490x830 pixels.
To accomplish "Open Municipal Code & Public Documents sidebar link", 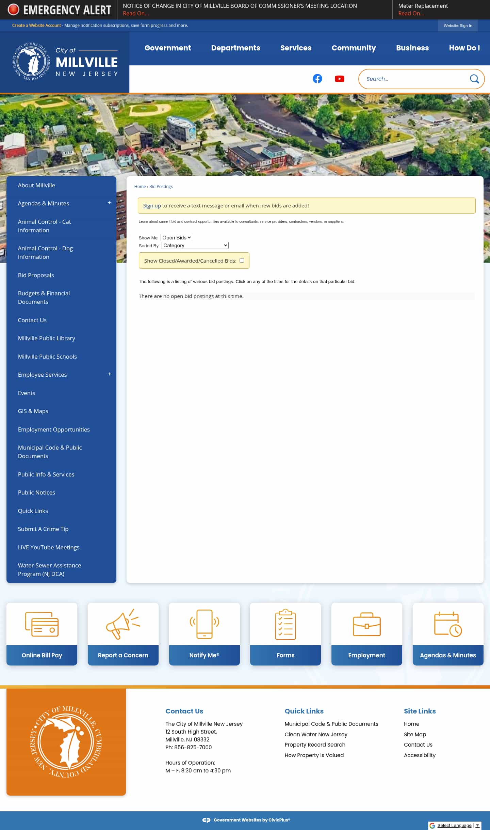I will pos(50,452).
